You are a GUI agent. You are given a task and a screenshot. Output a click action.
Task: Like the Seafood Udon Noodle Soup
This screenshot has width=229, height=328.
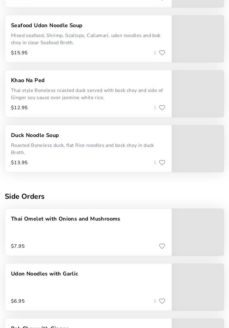click(162, 53)
